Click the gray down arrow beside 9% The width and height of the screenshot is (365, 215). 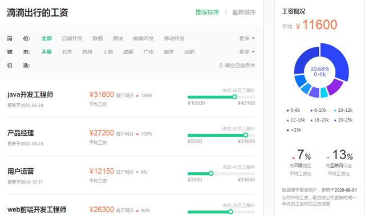[137, 172]
